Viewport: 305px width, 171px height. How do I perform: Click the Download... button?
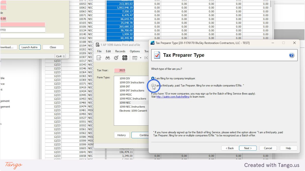coord(8,47)
